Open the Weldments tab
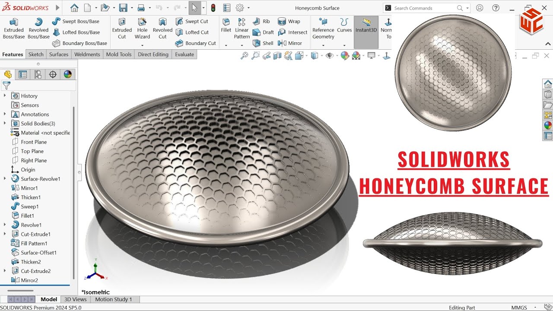 click(x=87, y=54)
